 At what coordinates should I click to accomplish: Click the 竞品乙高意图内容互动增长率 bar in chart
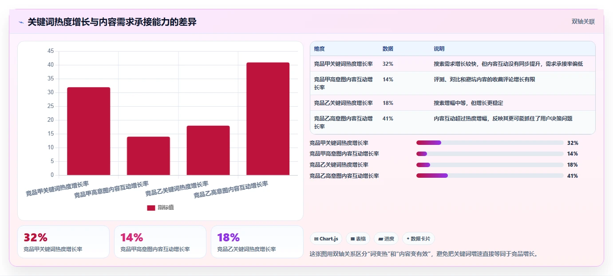pyautogui.click(x=268, y=119)
